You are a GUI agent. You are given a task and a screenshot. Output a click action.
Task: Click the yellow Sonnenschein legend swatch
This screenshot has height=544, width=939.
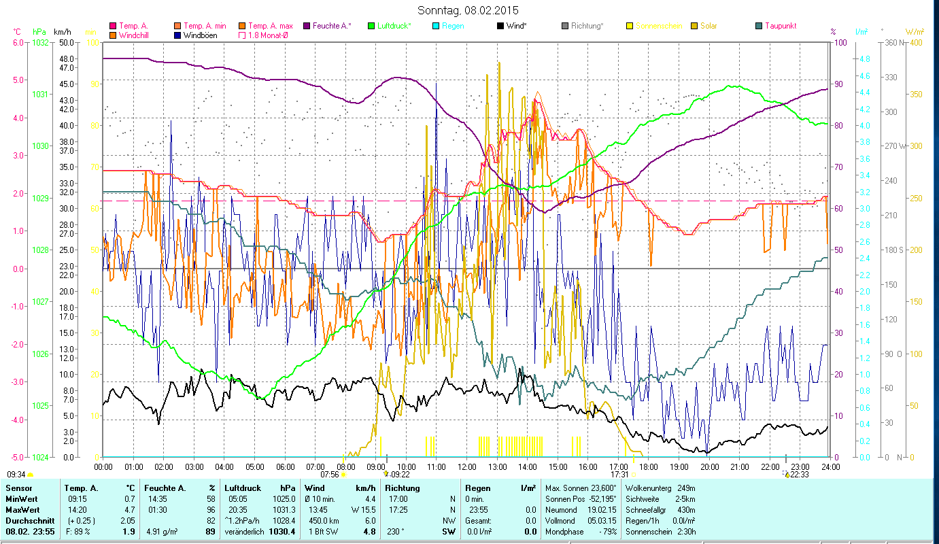pyautogui.click(x=630, y=26)
